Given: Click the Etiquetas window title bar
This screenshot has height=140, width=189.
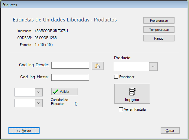Looking at the screenshot, I should (91, 5).
